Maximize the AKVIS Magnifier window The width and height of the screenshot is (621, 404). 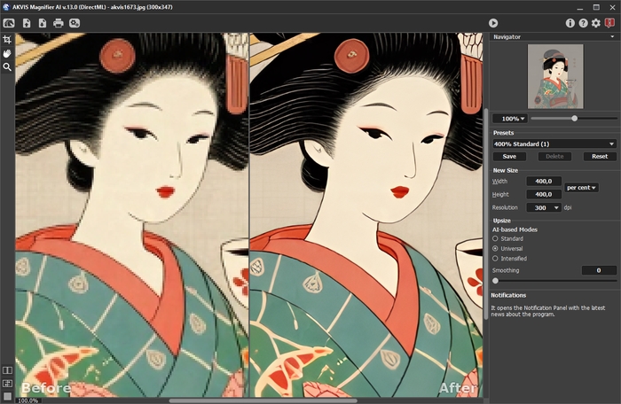coord(596,7)
